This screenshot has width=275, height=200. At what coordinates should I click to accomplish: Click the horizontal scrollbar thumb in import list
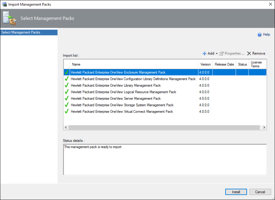164,128
